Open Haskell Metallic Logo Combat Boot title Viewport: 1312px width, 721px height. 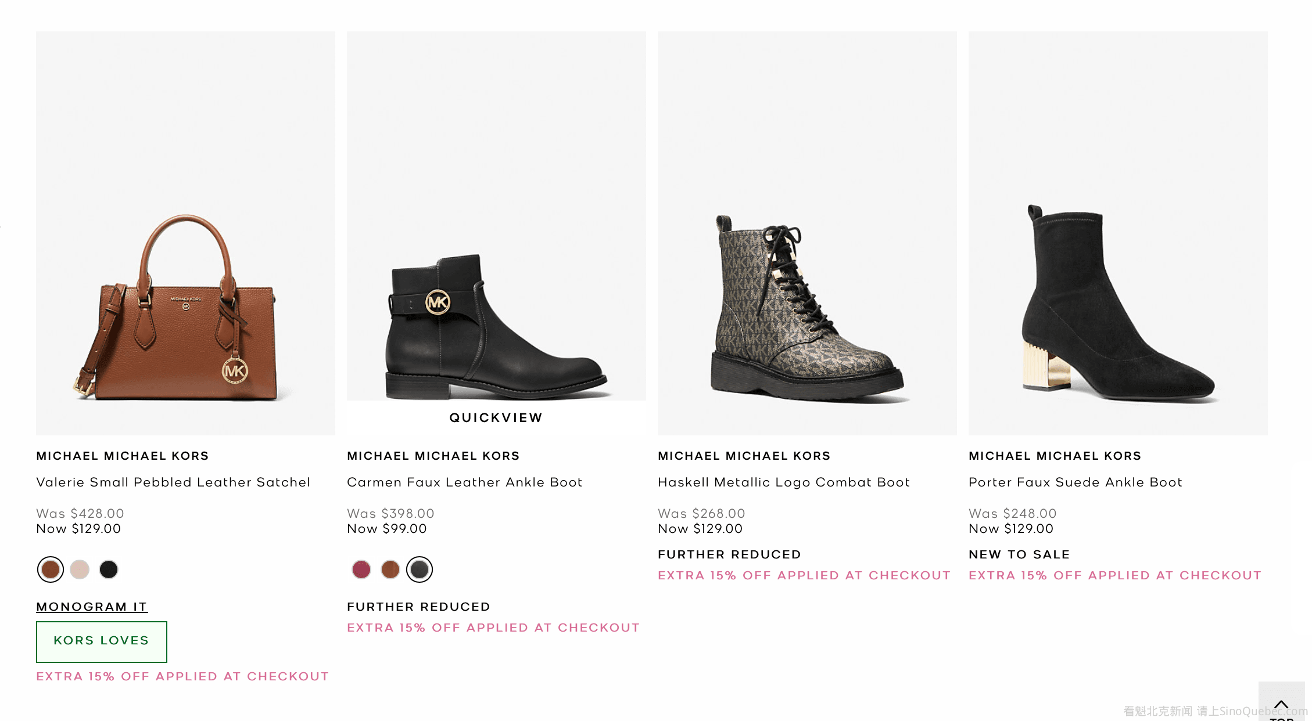[784, 482]
